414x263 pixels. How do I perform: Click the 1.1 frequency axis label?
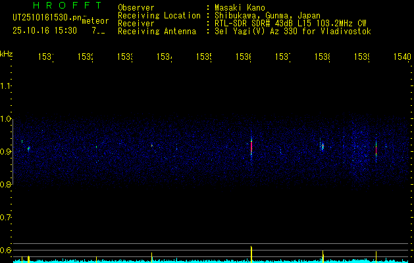[6, 86]
